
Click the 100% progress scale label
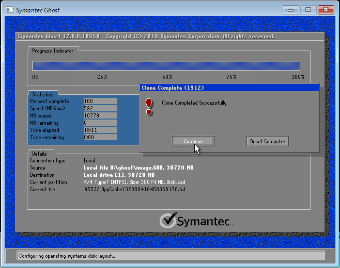tap(298, 77)
